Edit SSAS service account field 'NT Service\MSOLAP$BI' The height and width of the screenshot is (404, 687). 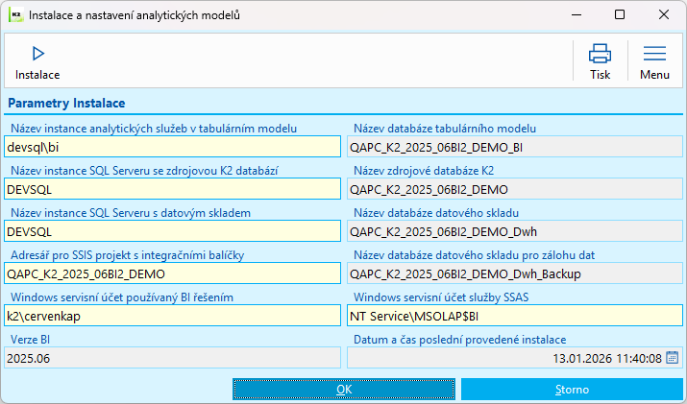(515, 316)
